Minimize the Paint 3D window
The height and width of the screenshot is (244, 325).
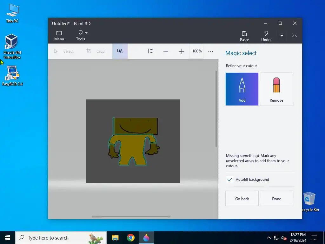point(266,23)
